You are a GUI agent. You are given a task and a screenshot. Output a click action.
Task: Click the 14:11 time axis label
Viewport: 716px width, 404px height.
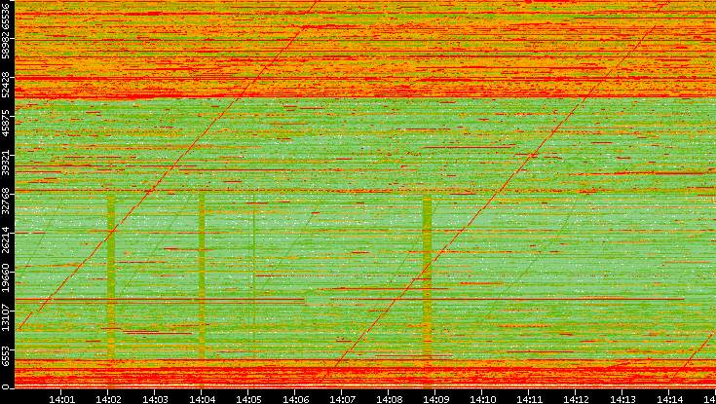530,398
